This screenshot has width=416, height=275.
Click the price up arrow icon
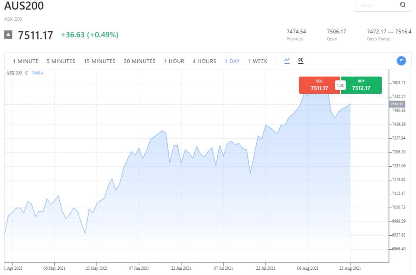point(8,35)
